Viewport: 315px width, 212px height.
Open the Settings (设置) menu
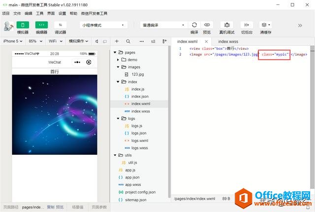[62, 13]
